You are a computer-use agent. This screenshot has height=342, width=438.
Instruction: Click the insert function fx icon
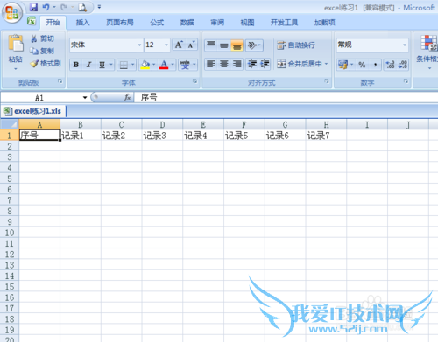[127, 97]
